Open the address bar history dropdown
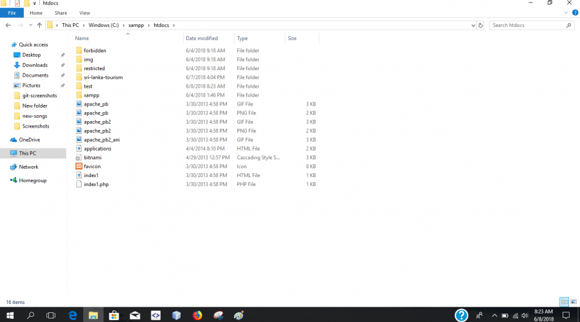The height and width of the screenshot is (322, 580). (x=472, y=25)
